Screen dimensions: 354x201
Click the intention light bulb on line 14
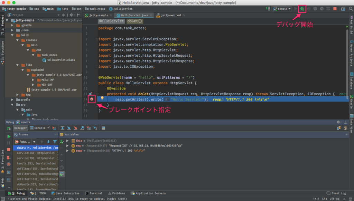point(102,98)
